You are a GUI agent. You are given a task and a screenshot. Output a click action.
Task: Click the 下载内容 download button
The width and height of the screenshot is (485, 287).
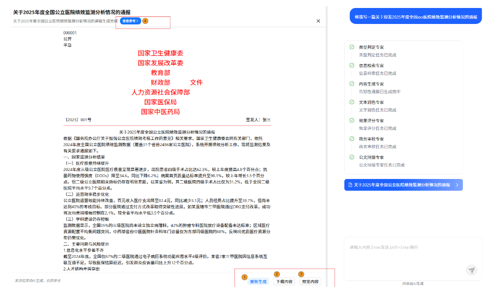coord(284,281)
